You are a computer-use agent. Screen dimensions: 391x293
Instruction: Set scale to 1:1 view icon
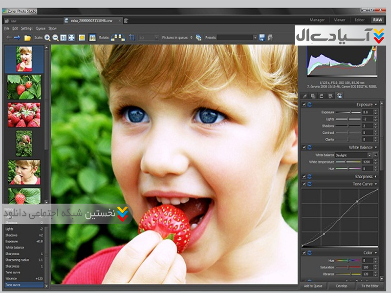tap(63, 38)
